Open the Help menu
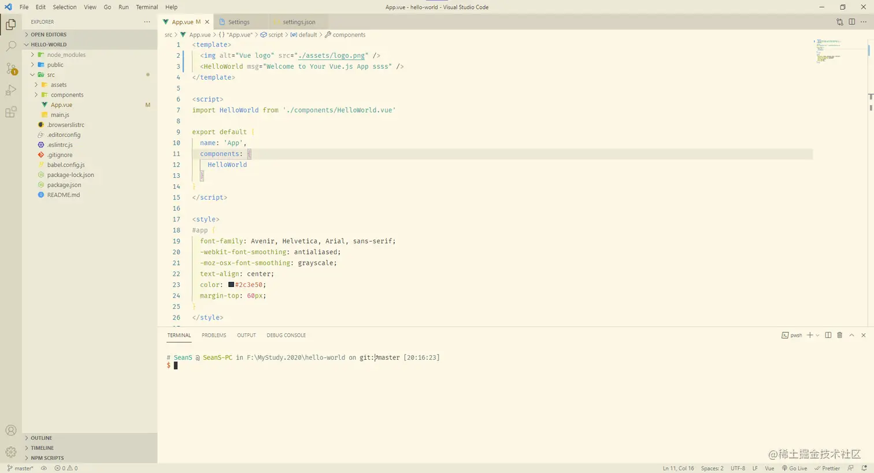Screen dimensions: 874x473 click(171, 7)
